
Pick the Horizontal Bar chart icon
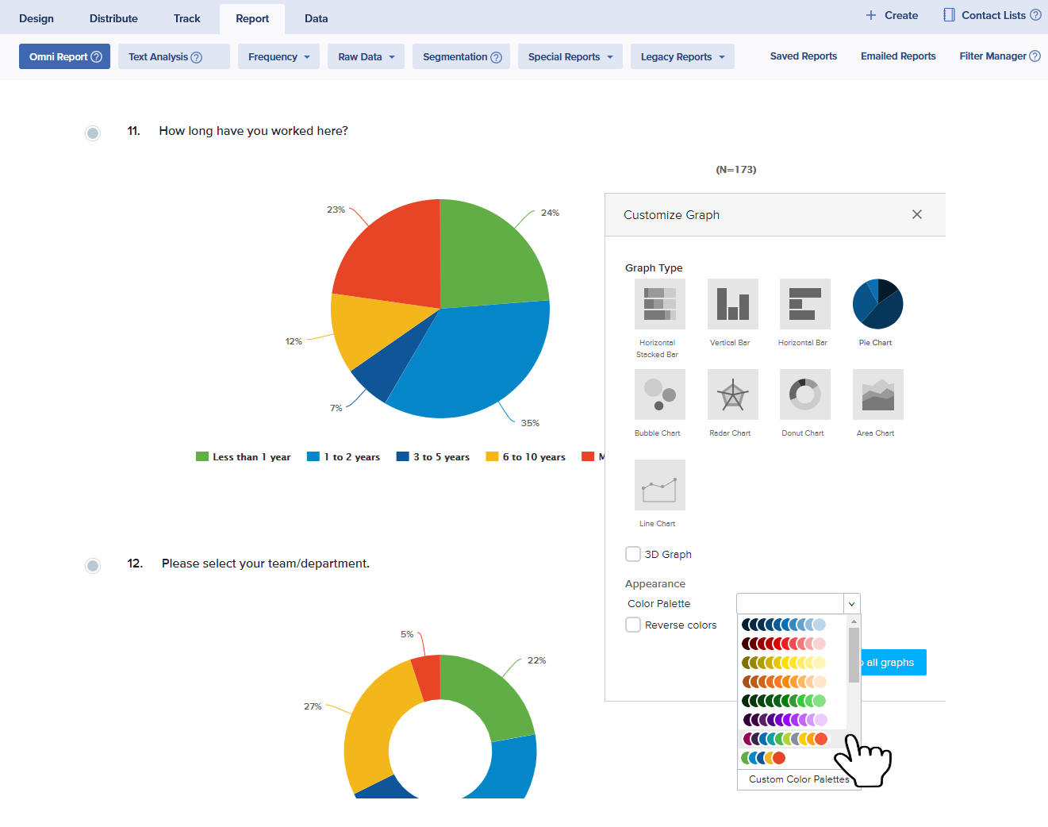804,304
